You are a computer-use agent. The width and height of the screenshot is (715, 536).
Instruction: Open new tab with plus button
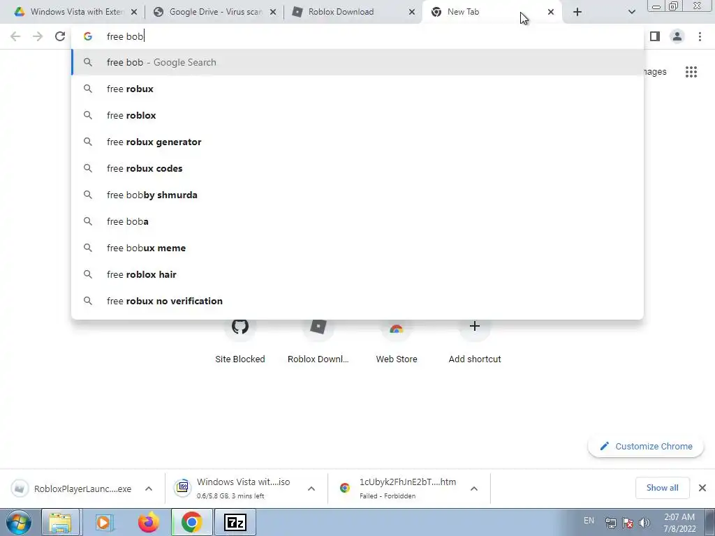577,12
